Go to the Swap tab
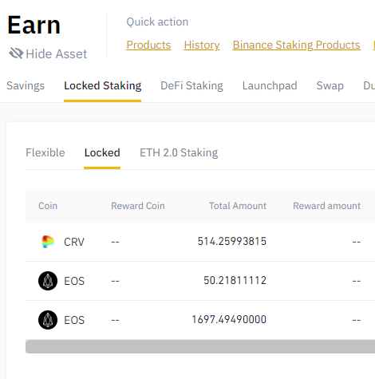The image size is (375, 379). coord(330,85)
